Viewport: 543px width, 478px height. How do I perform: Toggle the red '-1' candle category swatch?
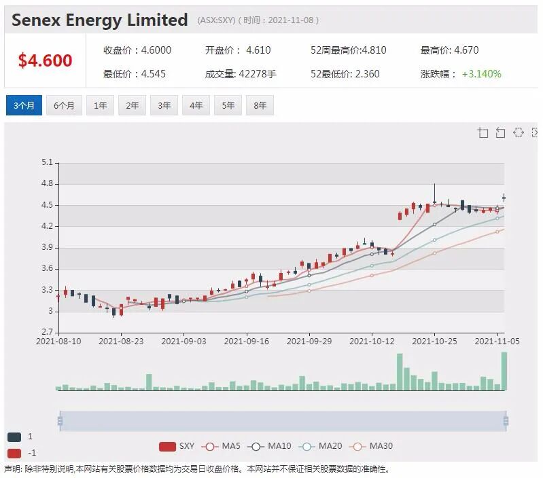tap(14, 453)
